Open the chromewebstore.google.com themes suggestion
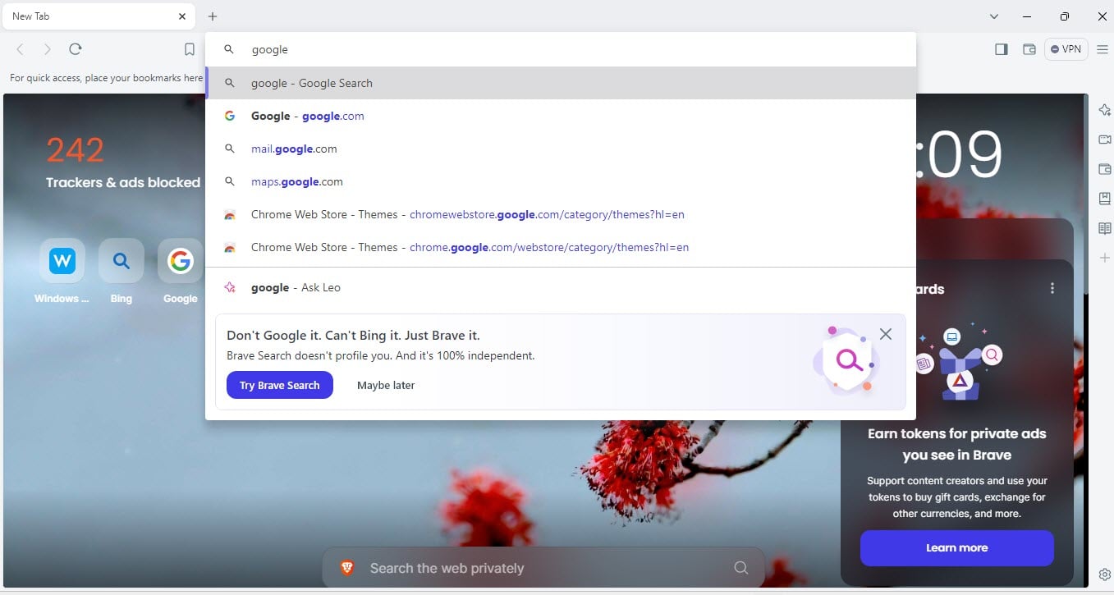 pyautogui.click(x=561, y=214)
